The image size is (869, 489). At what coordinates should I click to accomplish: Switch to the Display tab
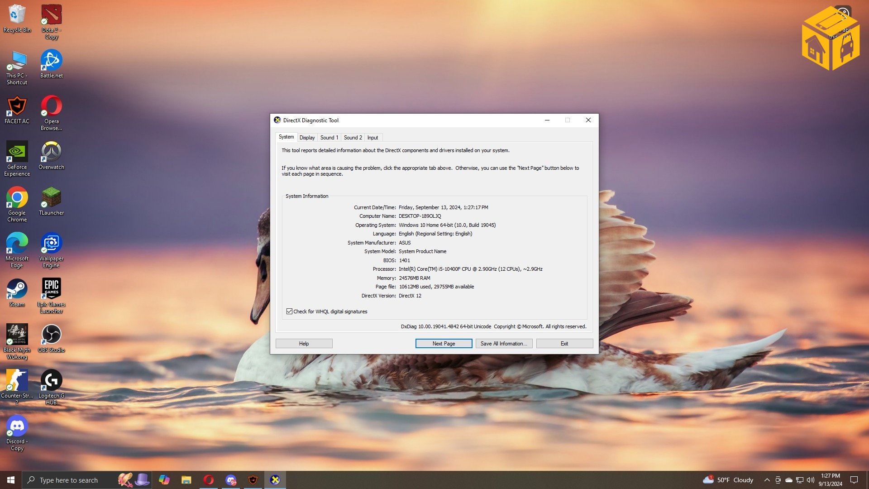click(x=307, y=138)
